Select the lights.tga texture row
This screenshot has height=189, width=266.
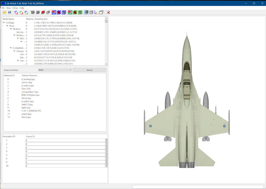coord(55,108)
